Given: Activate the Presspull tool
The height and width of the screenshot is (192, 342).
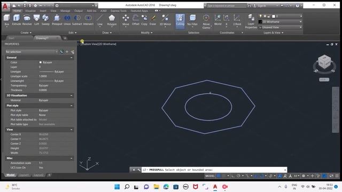Looking at the screenshot, I should point(57,20).
